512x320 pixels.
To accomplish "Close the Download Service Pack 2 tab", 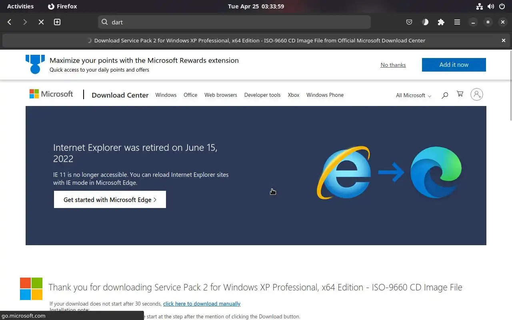I will click(x=504, y=40).
